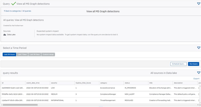Select id cell starting c1e5ac47-d3c9
This screenshot has width=201, height=107.
click(13, 100)
